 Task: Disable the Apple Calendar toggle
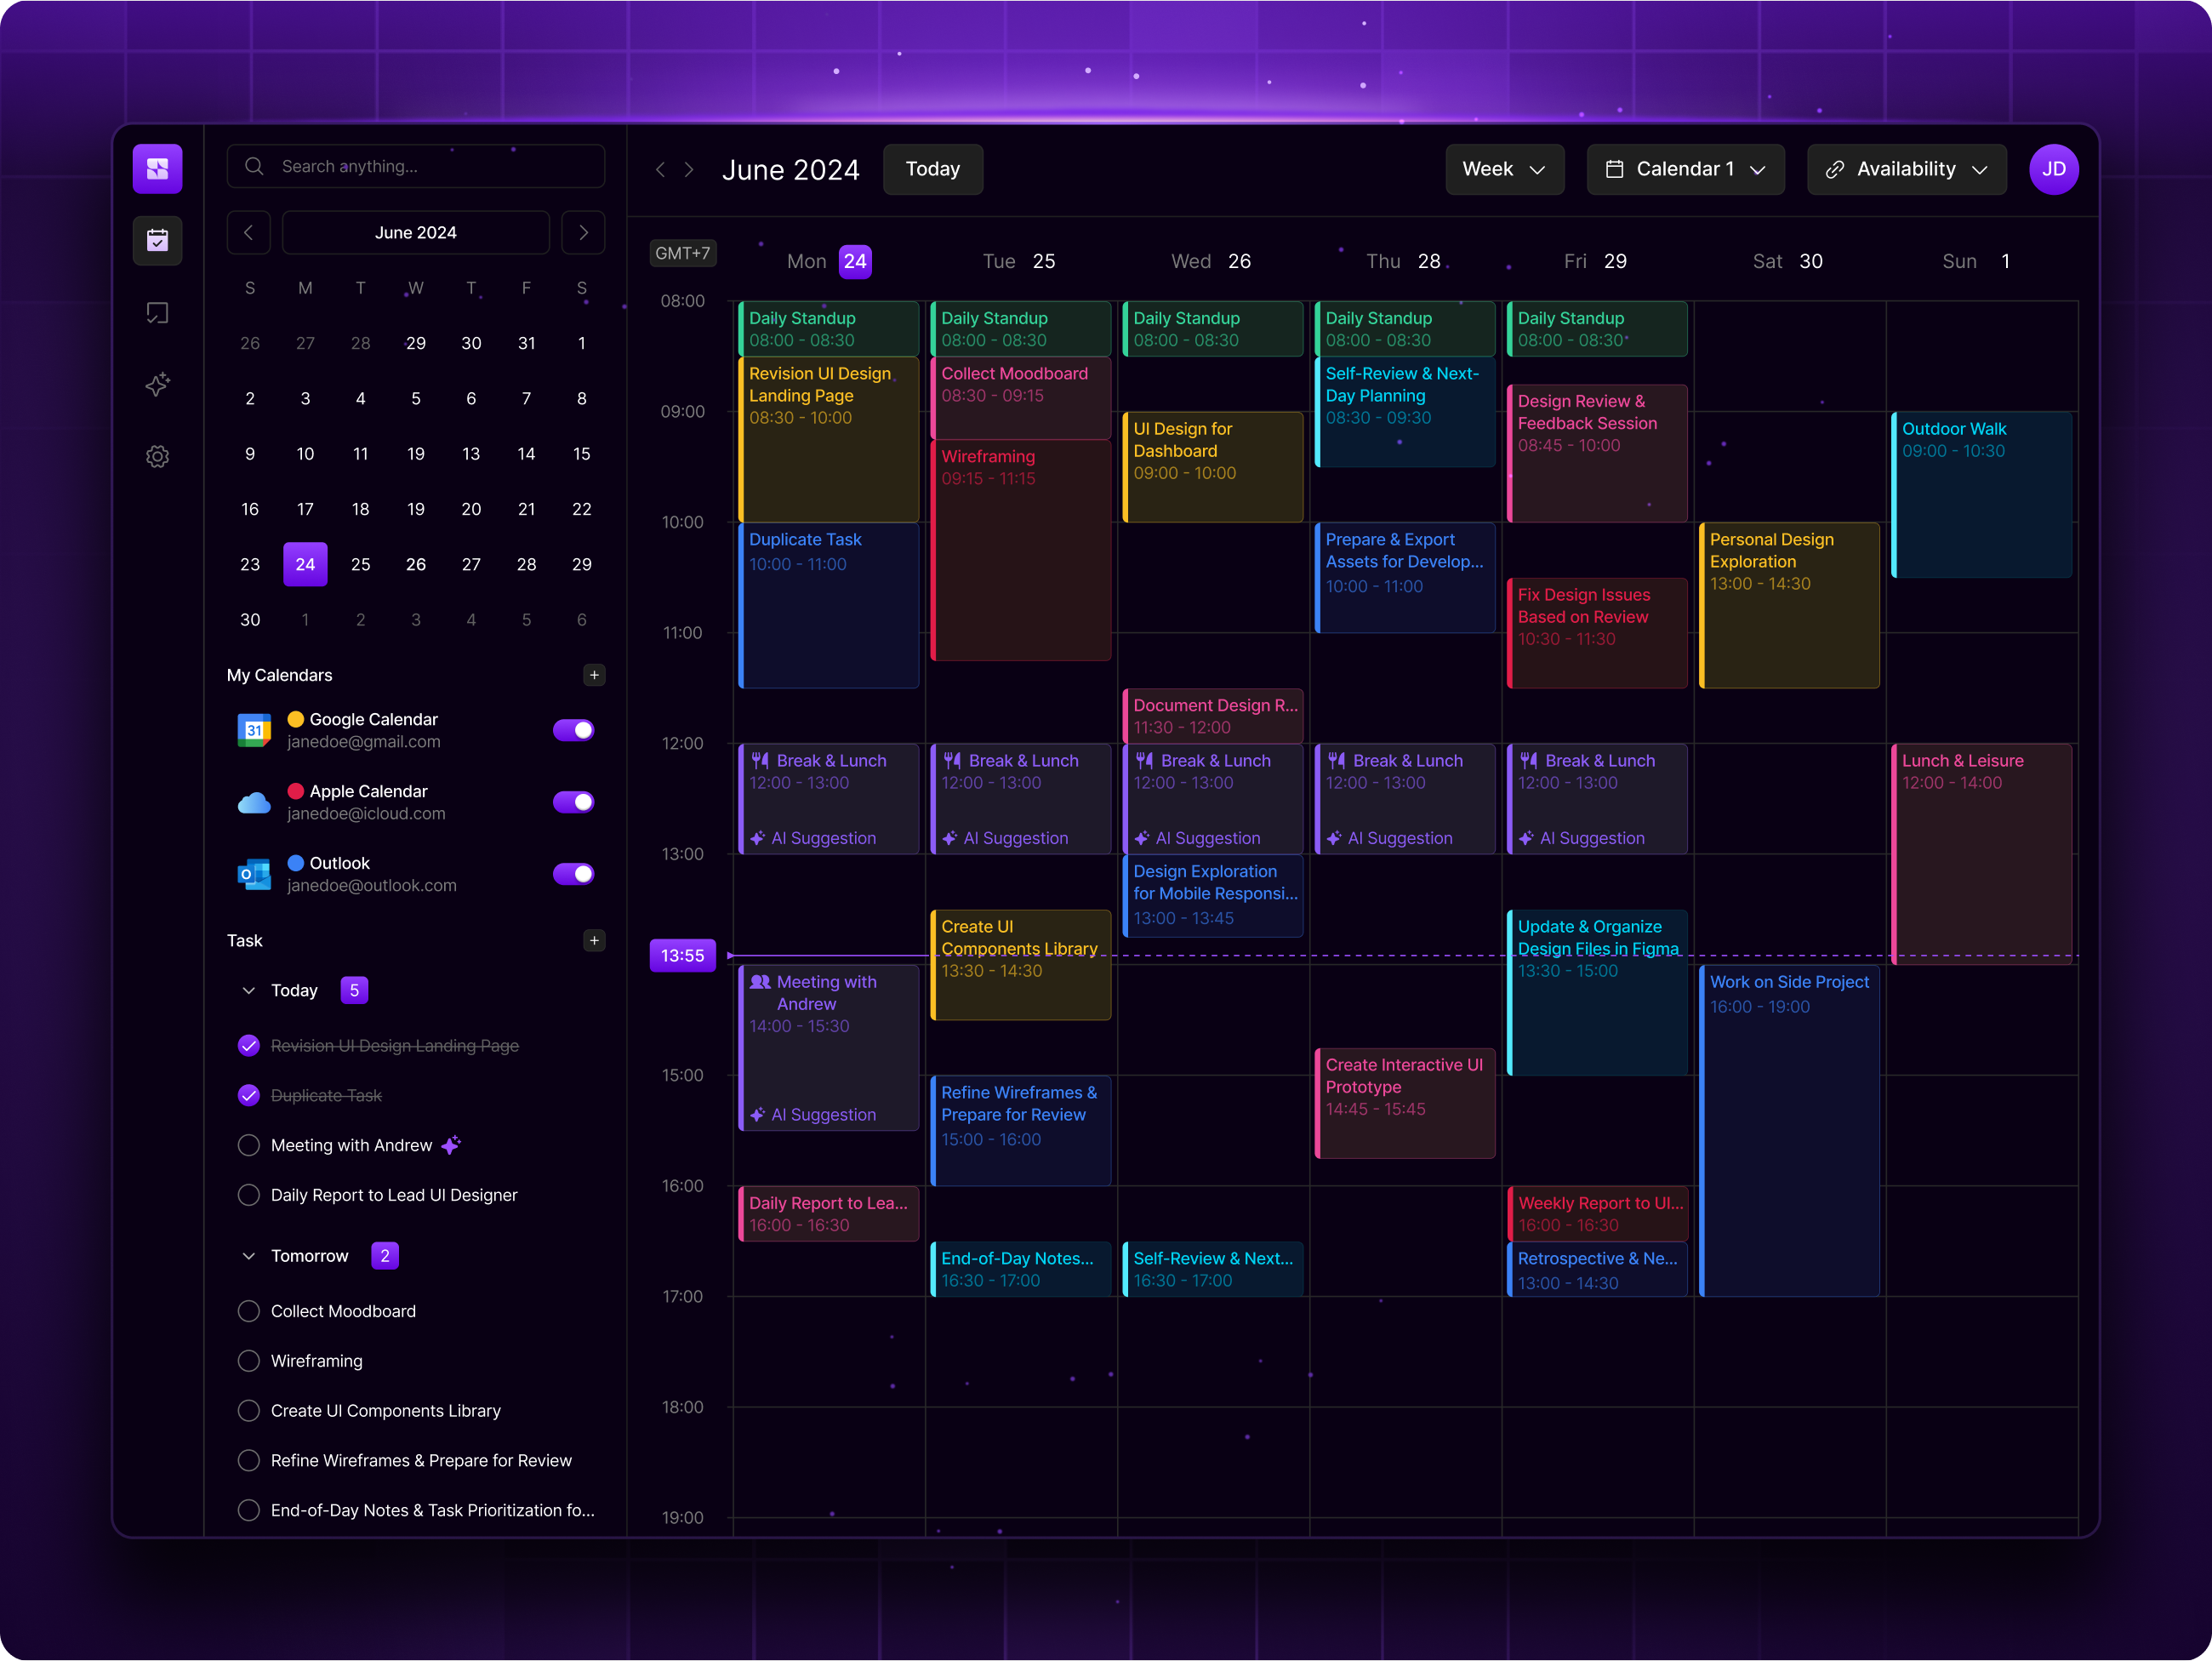(x=573, y=801)
